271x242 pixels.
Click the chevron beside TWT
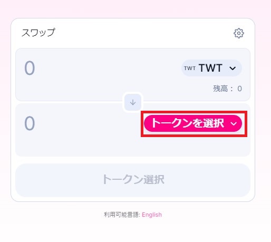233,68
